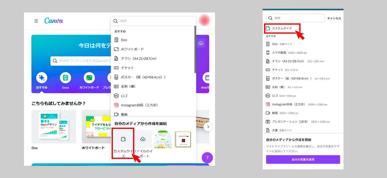Choose Instagram投稿（正方形） in left dropdown list

coord(139,105)
